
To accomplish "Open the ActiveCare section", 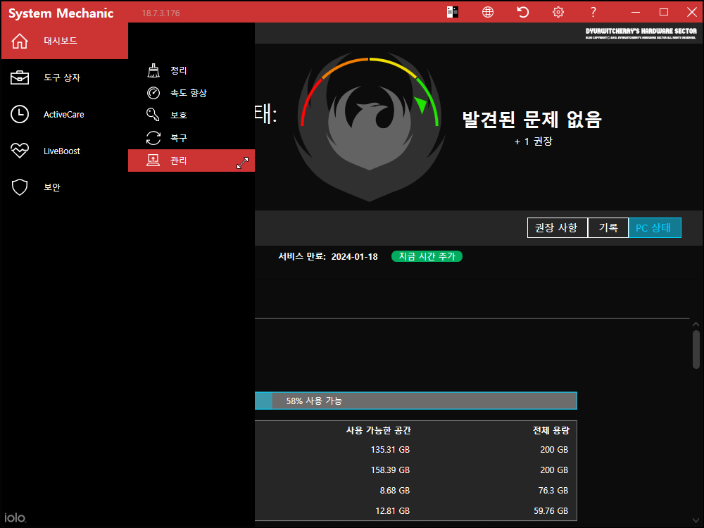I will click(x=65, y=115).
